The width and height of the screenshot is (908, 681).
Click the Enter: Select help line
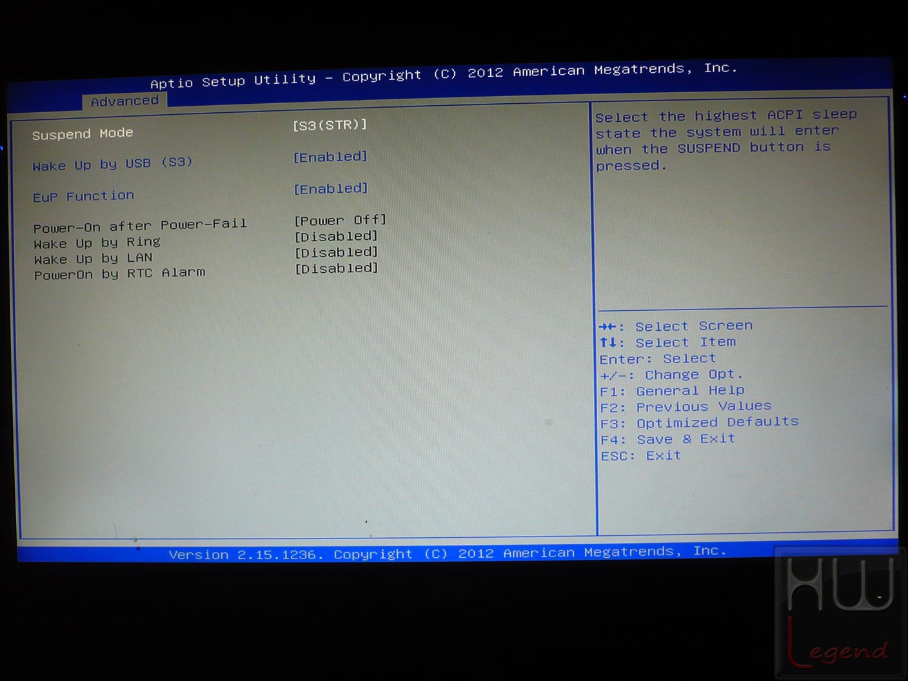click(x=657, y=359)
